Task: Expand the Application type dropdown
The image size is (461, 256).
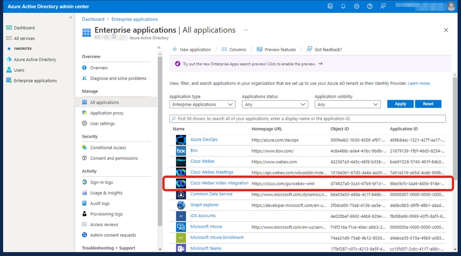Action: tap(202, 104)
